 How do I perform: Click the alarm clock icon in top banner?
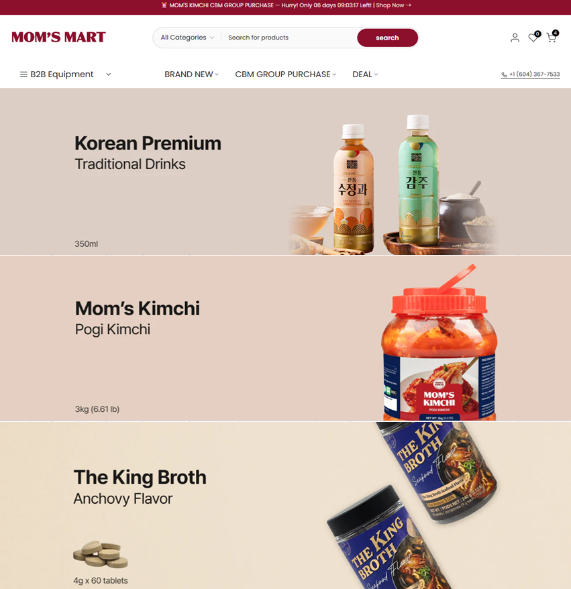click(x=164, y=5)
